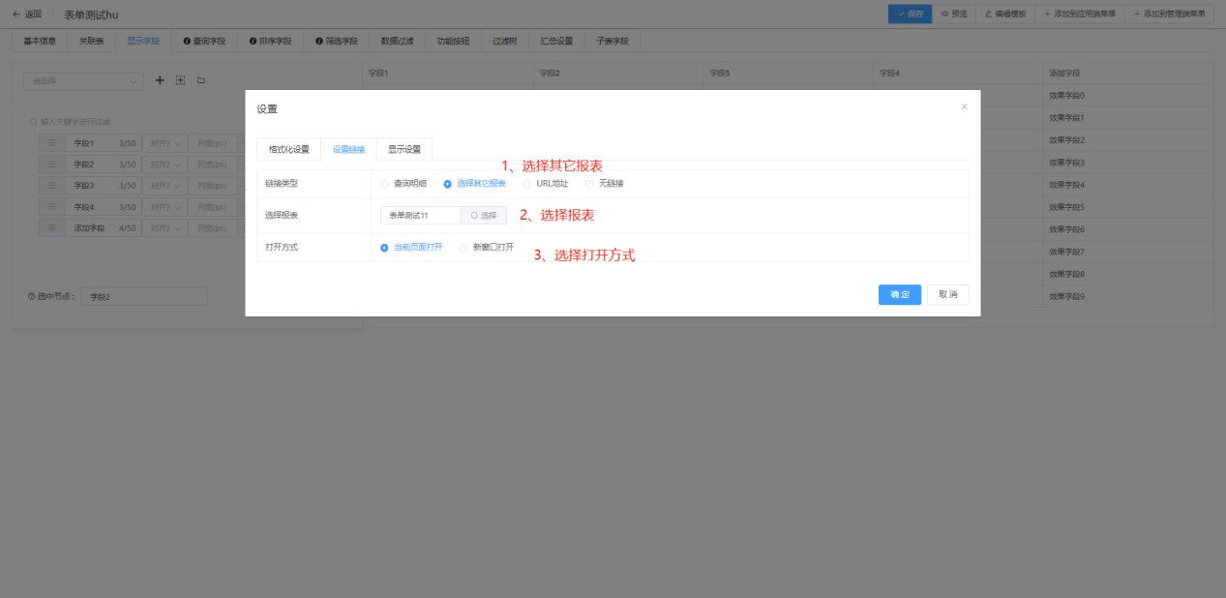Click the 表单测试11 report input field
Image resolution: width=1226 pixels, height=598 pixels.
coord(421,216)
